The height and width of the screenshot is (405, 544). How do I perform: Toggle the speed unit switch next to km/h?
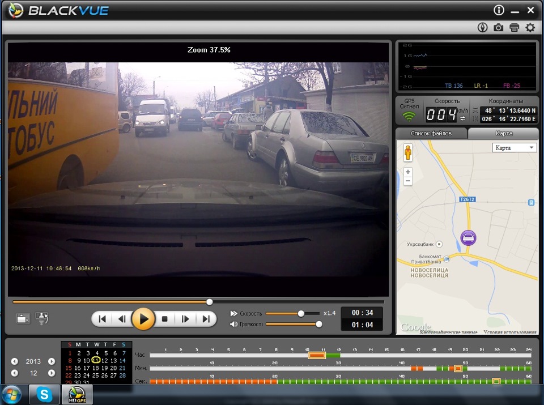pos(462,118)
